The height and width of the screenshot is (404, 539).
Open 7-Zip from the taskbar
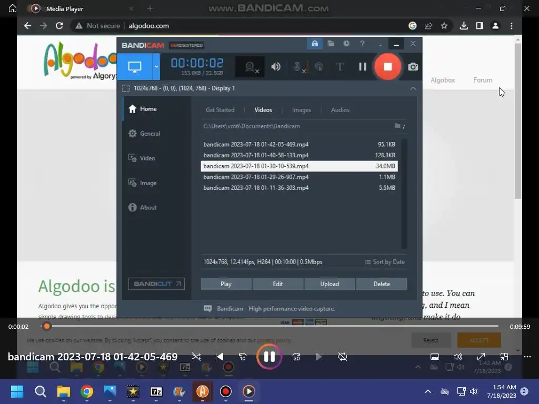(x=156, y=391)
